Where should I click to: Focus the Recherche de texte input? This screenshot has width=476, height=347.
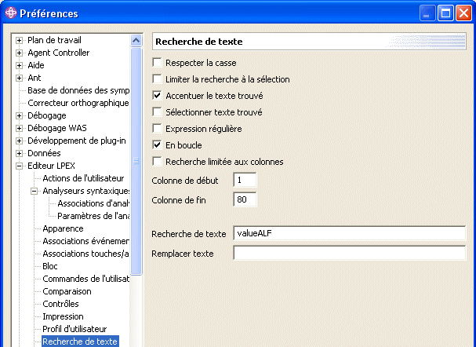click(350, 233)
